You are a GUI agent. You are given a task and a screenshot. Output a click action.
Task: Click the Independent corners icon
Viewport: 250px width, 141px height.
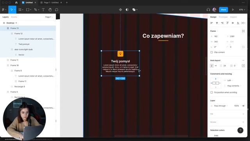(243, 47)
